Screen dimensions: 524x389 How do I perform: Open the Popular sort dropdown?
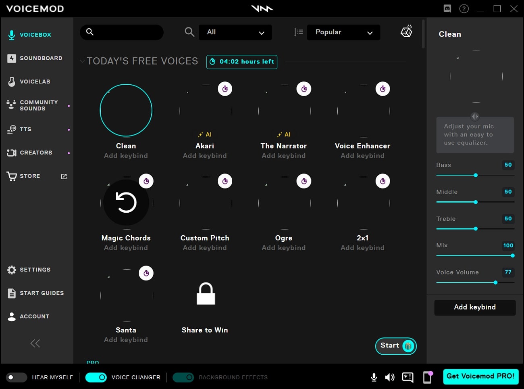pyautogui.click(x=343, y=32)
